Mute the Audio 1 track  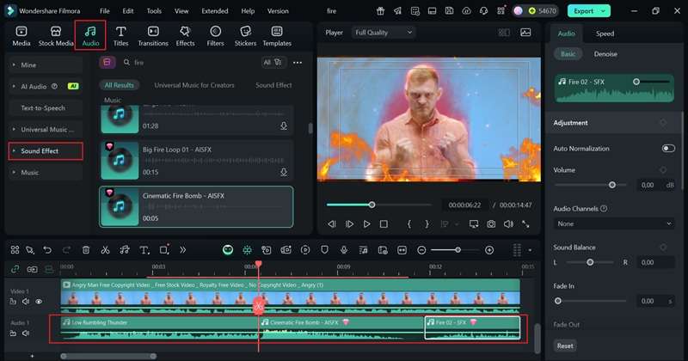click(26, 333)
